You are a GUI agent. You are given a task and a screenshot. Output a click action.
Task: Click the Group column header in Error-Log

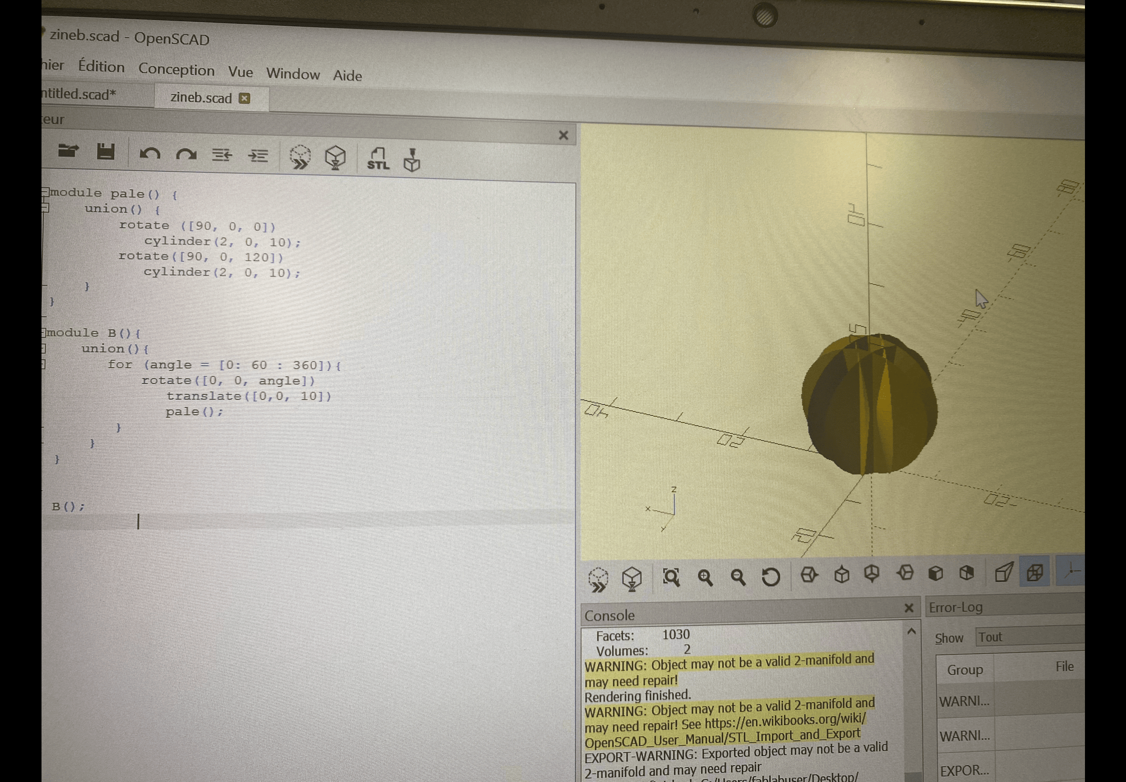[x=965, y=669]
